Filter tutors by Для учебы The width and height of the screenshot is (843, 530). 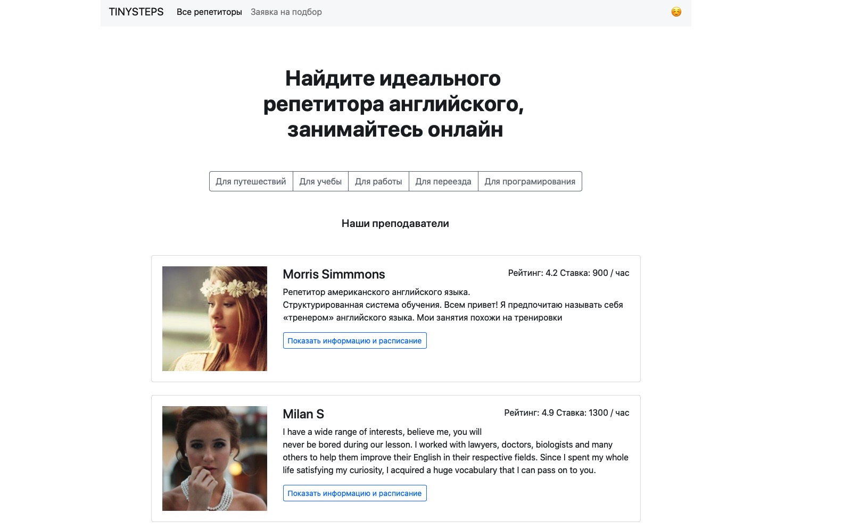320,181
